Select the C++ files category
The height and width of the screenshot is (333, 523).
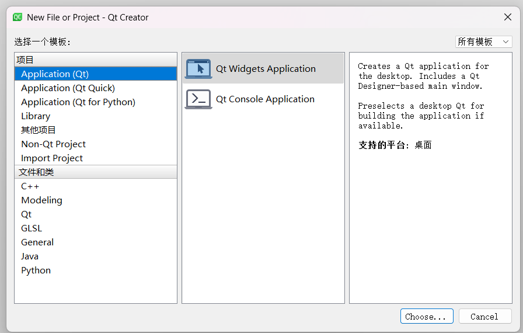pyautogui.click(x=96, y=186)
